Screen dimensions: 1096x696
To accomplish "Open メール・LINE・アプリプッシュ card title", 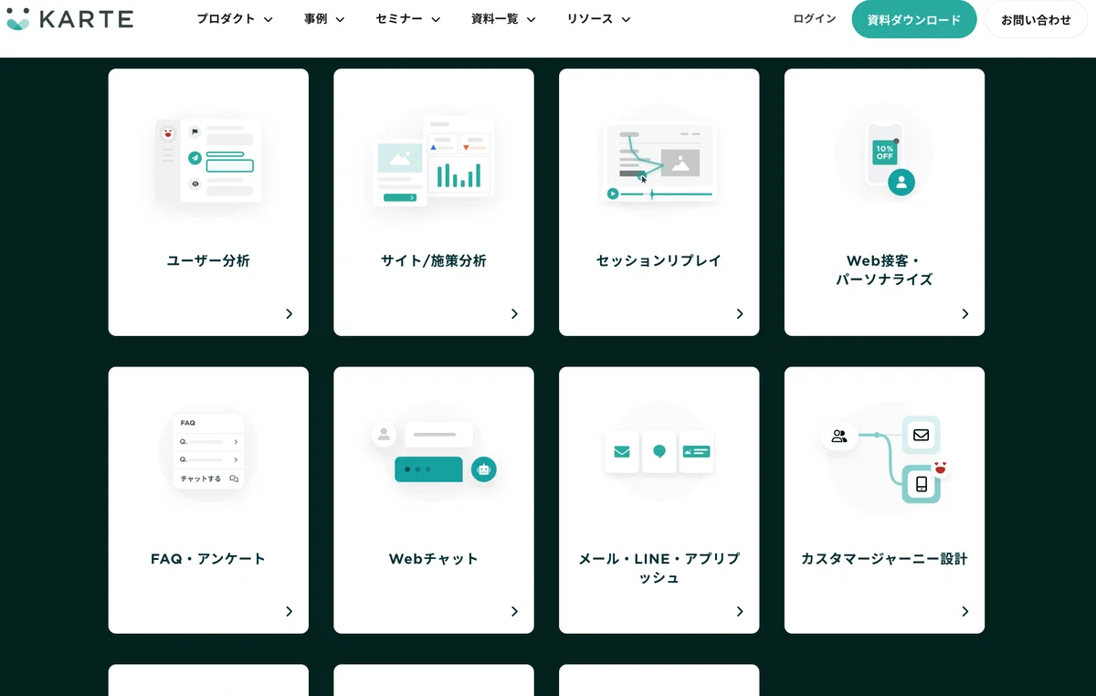I will [659, 568].
